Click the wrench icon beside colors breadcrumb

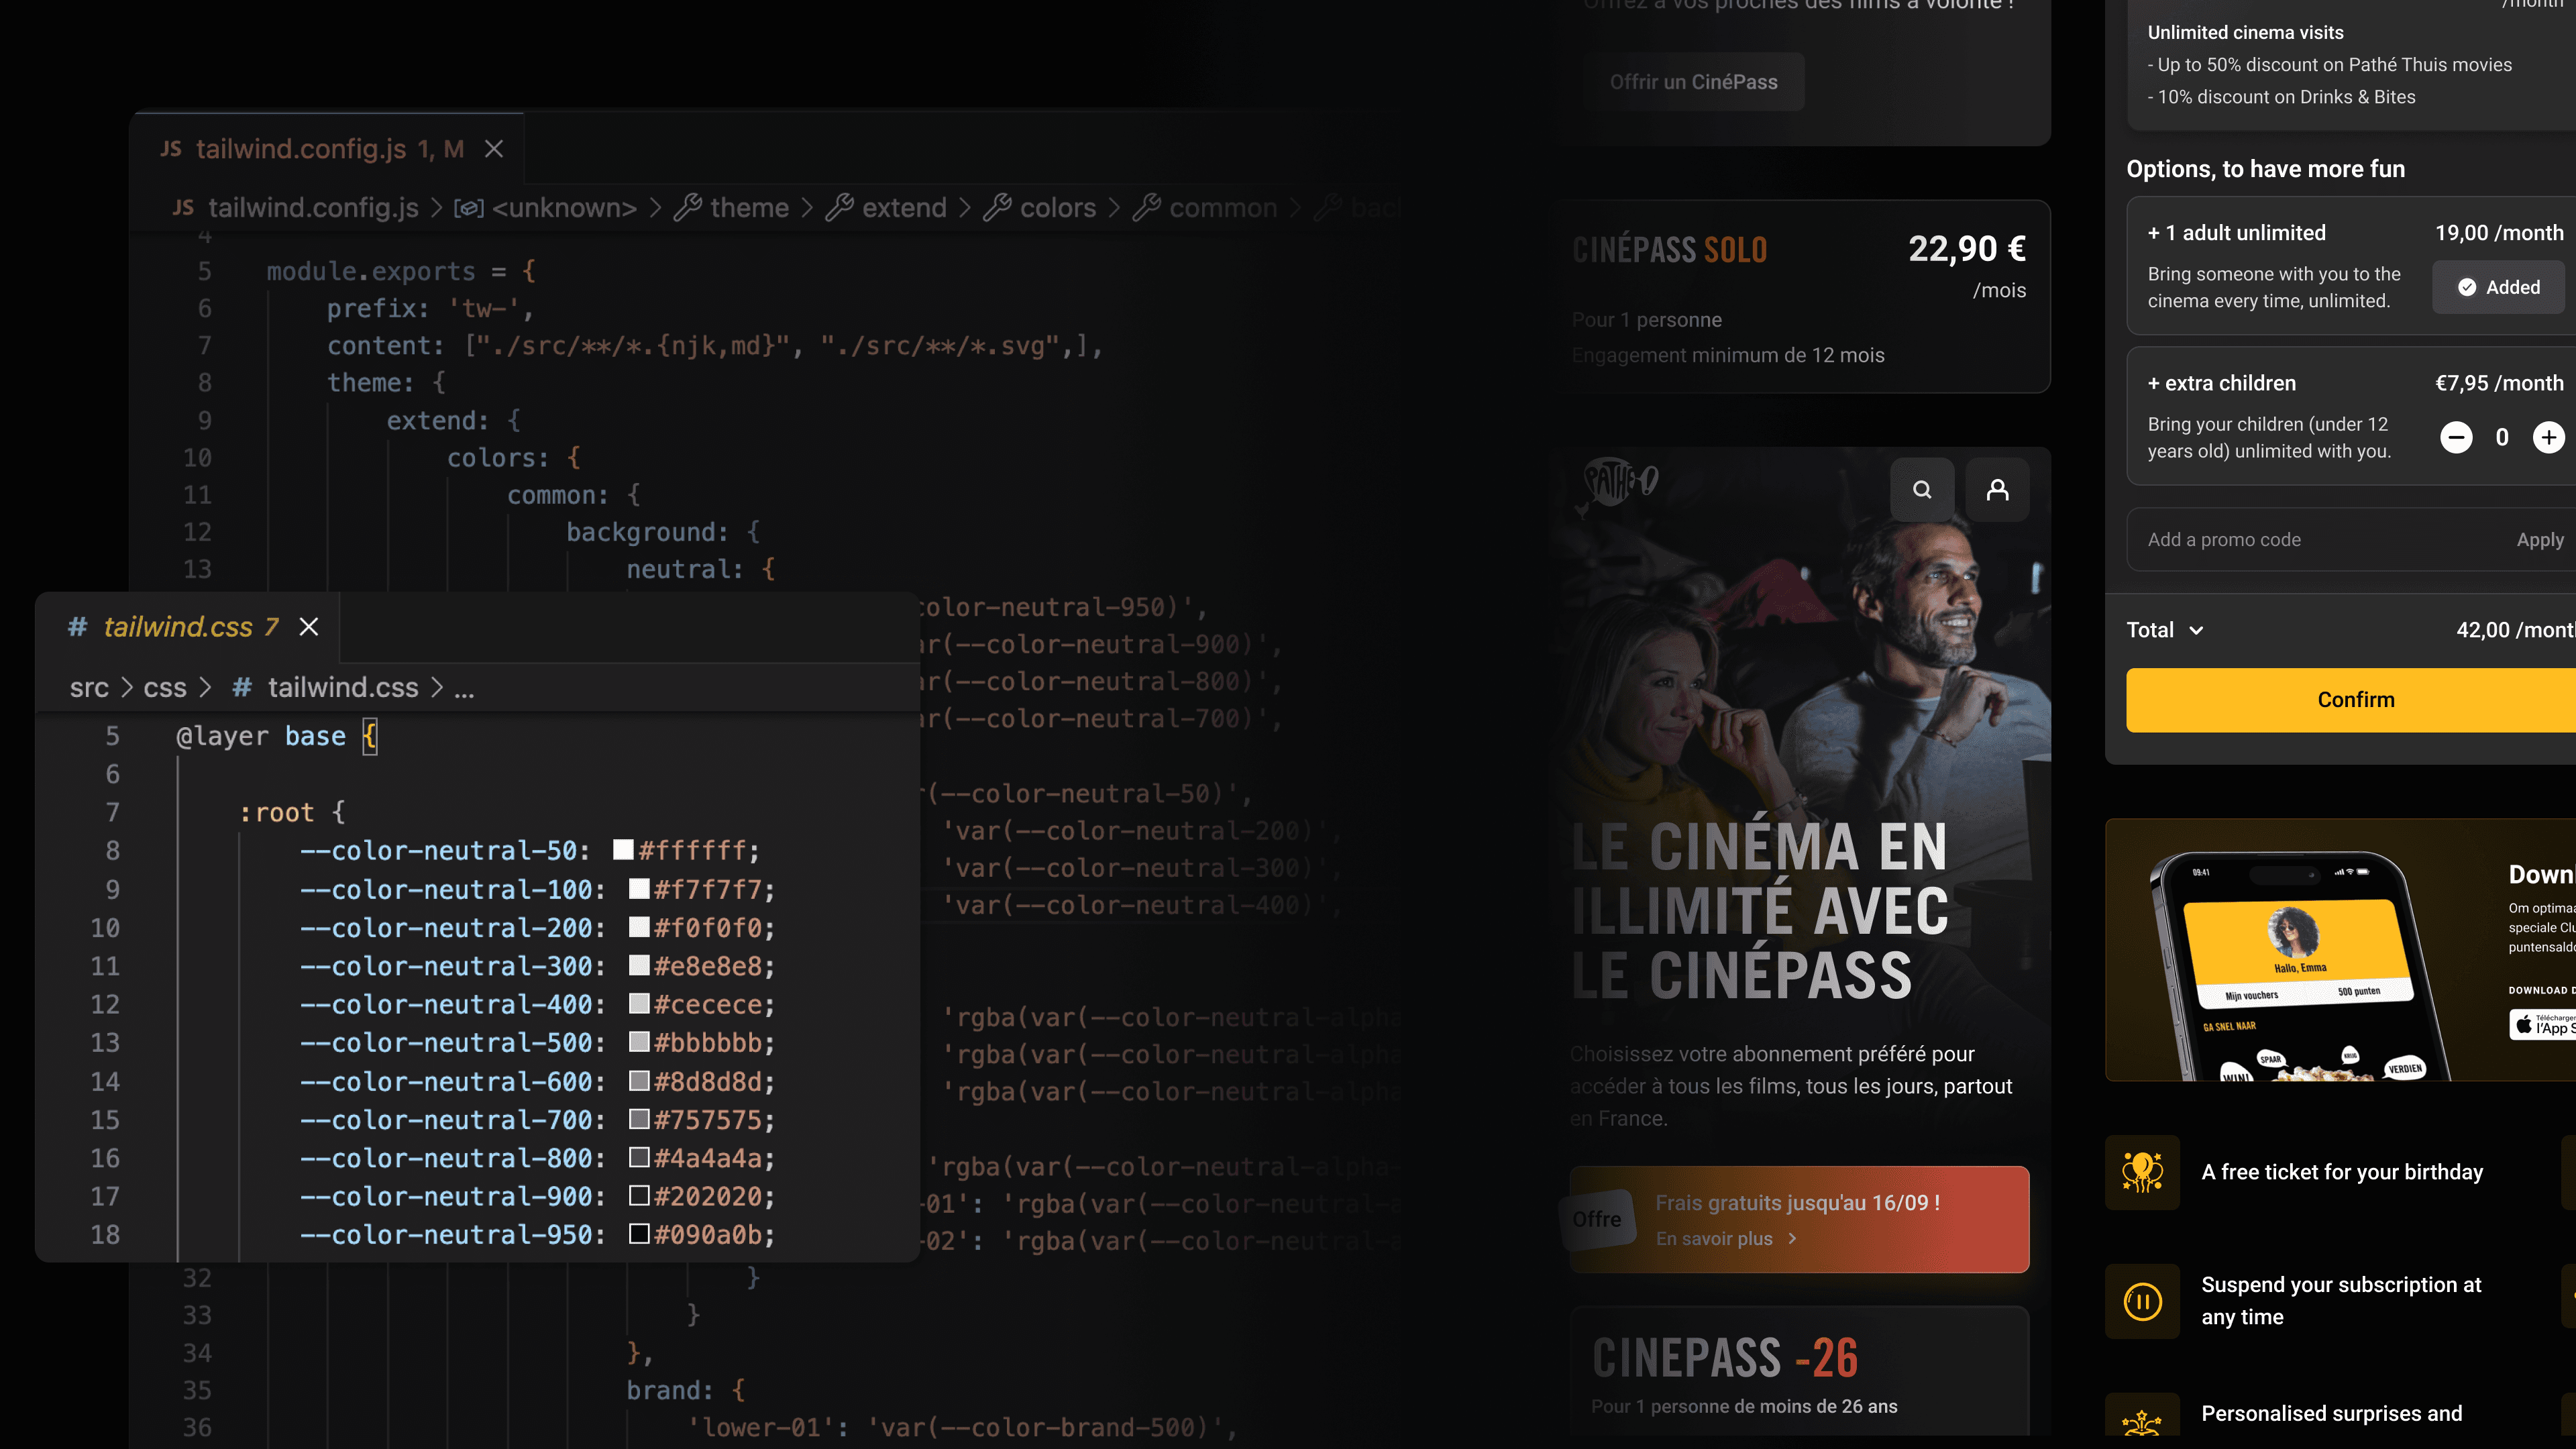pyautogui.click(x=998, y=207)
